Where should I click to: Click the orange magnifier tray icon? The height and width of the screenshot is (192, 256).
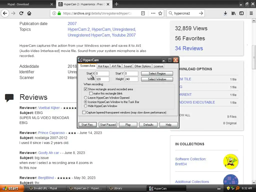tap(237, 188)
